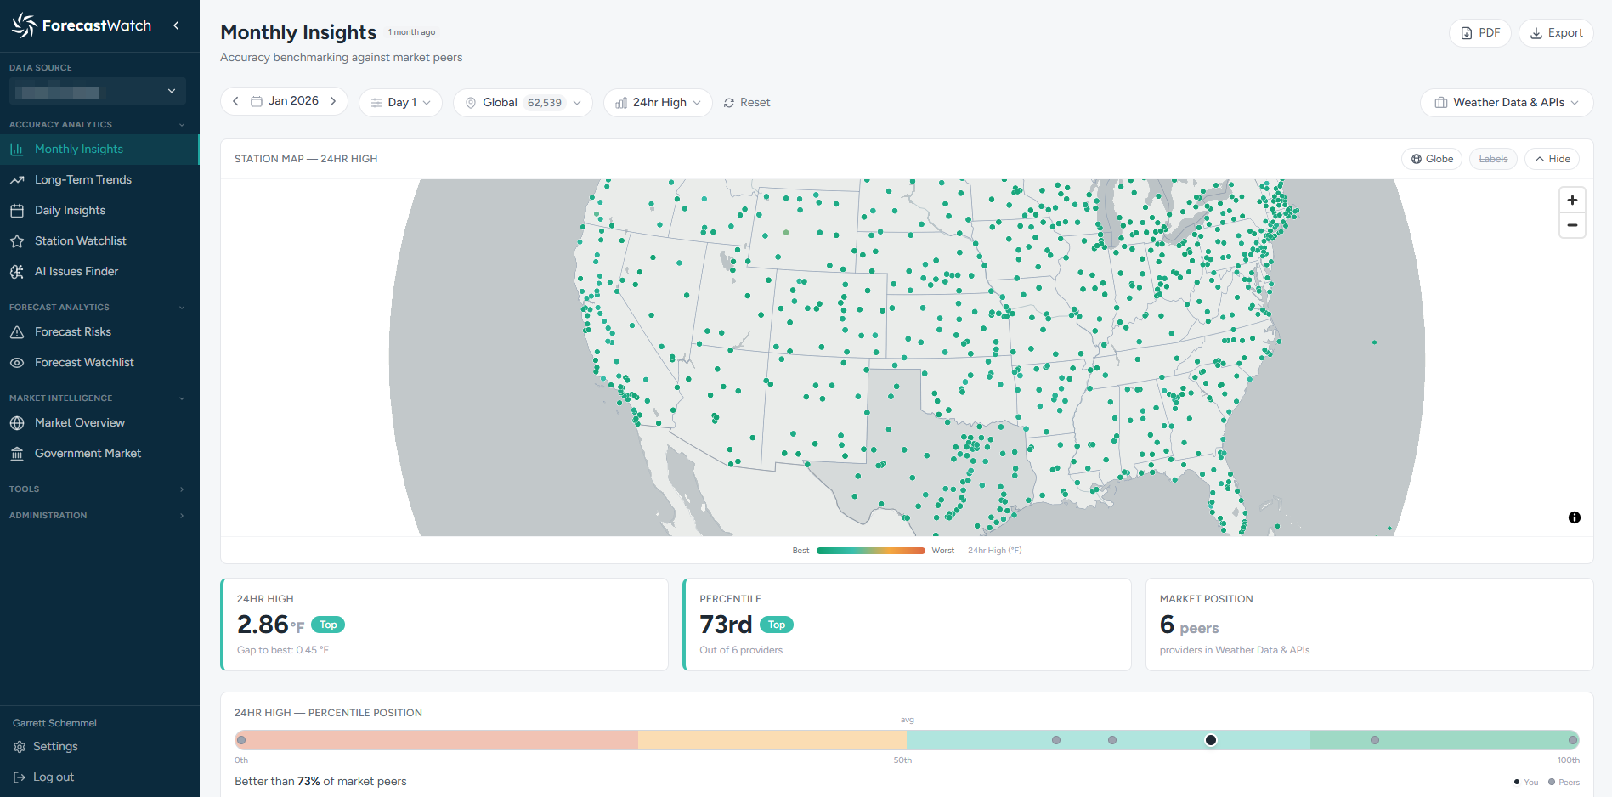
Task: Click the 24HR HIGH 2.86°F card
Action: [444, 625]
